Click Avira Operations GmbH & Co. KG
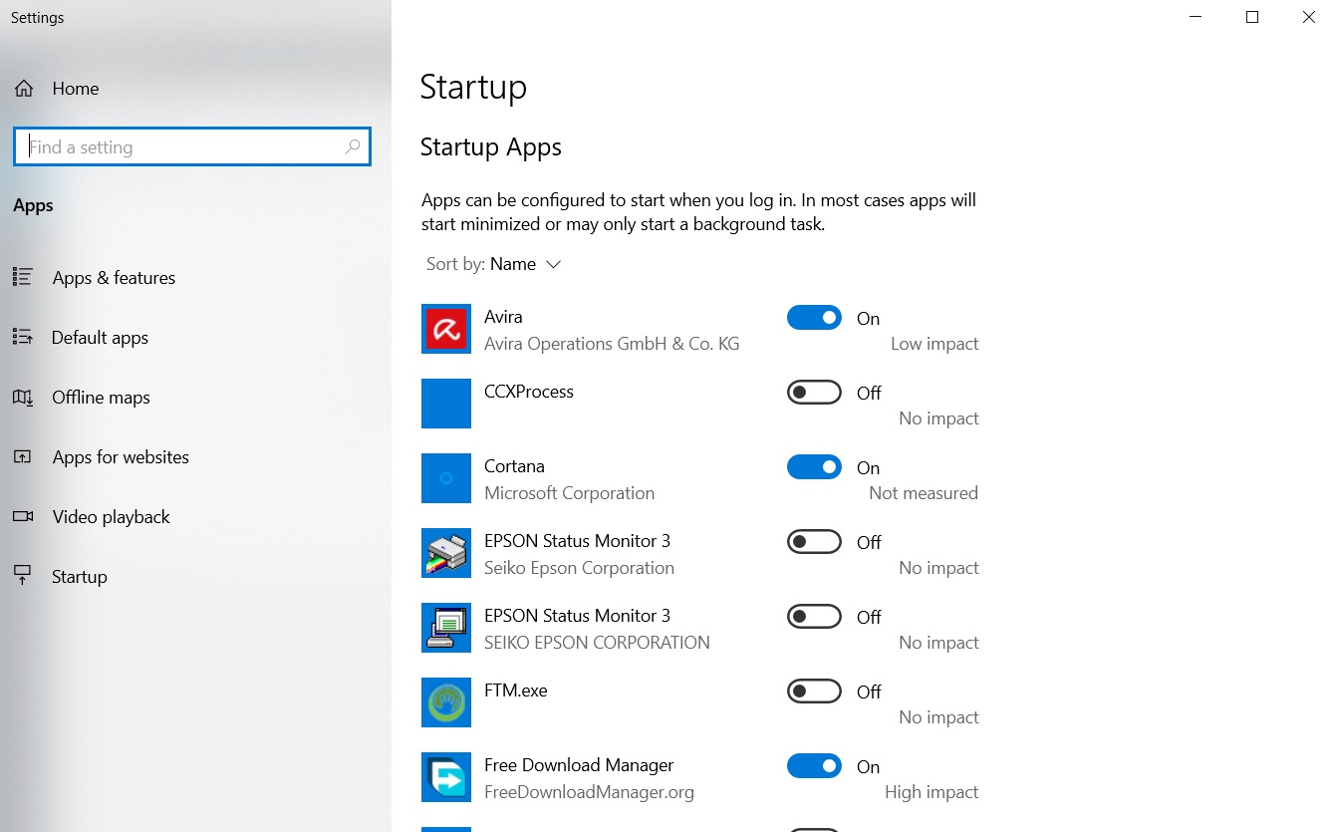The width and height of the screenshot is (1334, 832). [x=612, y=344]
